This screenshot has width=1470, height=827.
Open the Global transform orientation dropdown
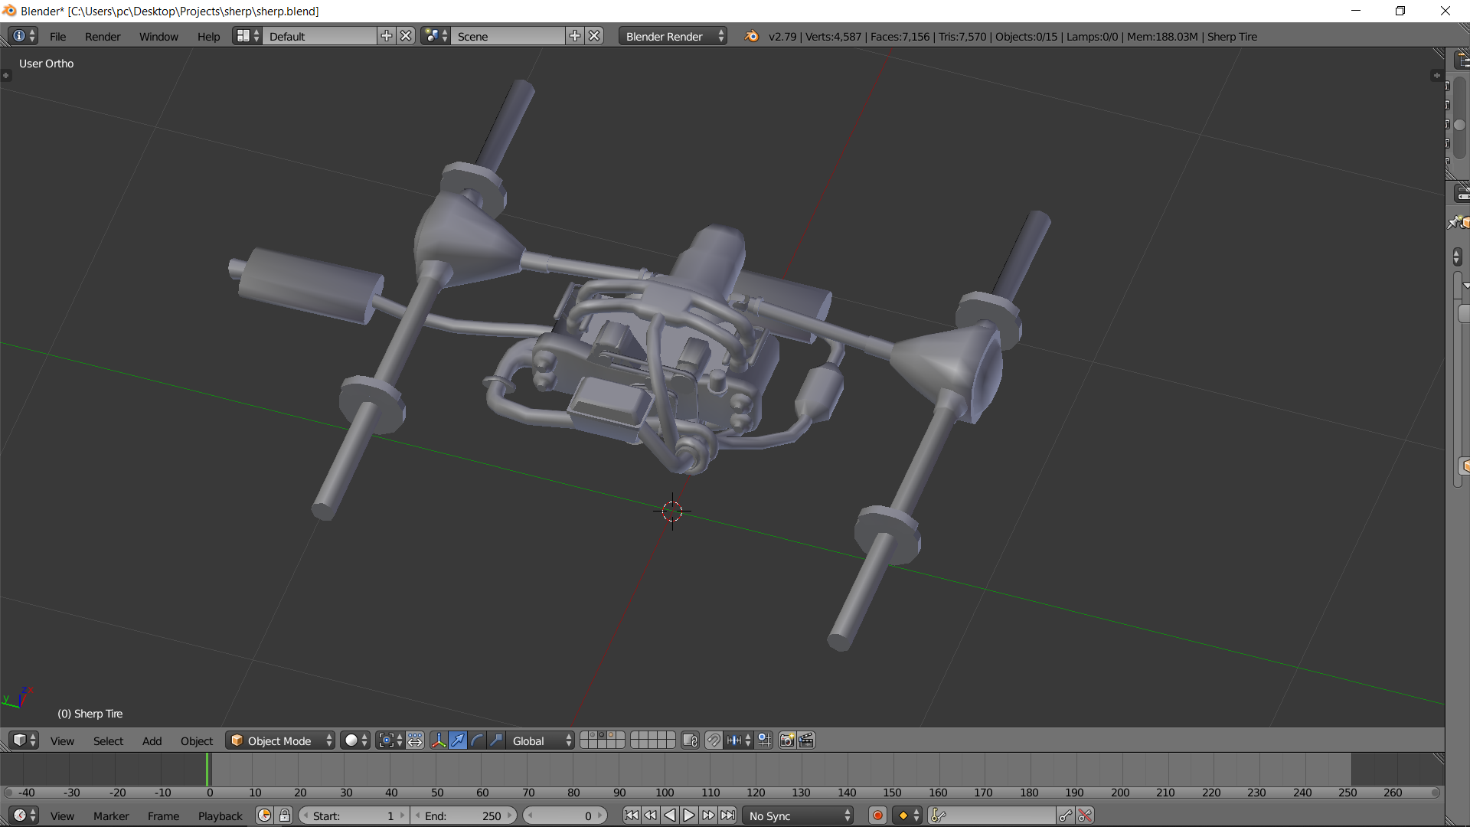coord(541,740)
